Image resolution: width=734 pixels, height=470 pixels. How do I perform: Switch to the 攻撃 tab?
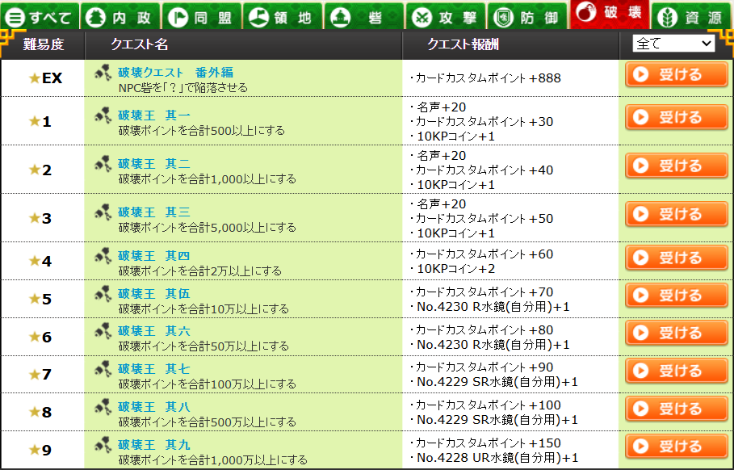click(x=445, y=17)
